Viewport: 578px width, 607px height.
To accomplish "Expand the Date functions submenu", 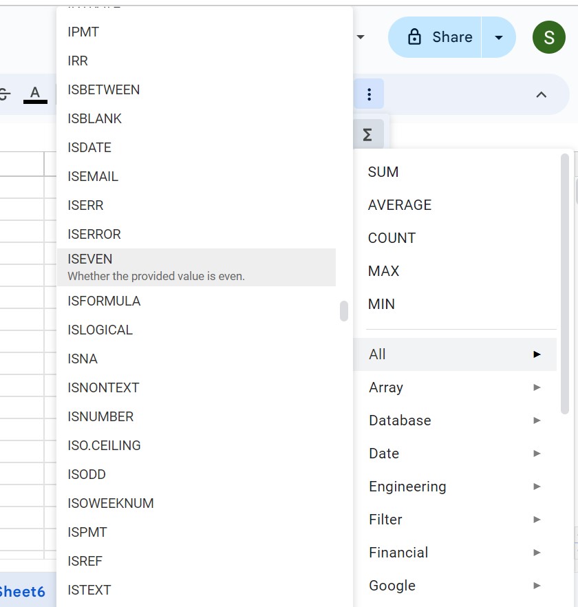I will 456,454.
